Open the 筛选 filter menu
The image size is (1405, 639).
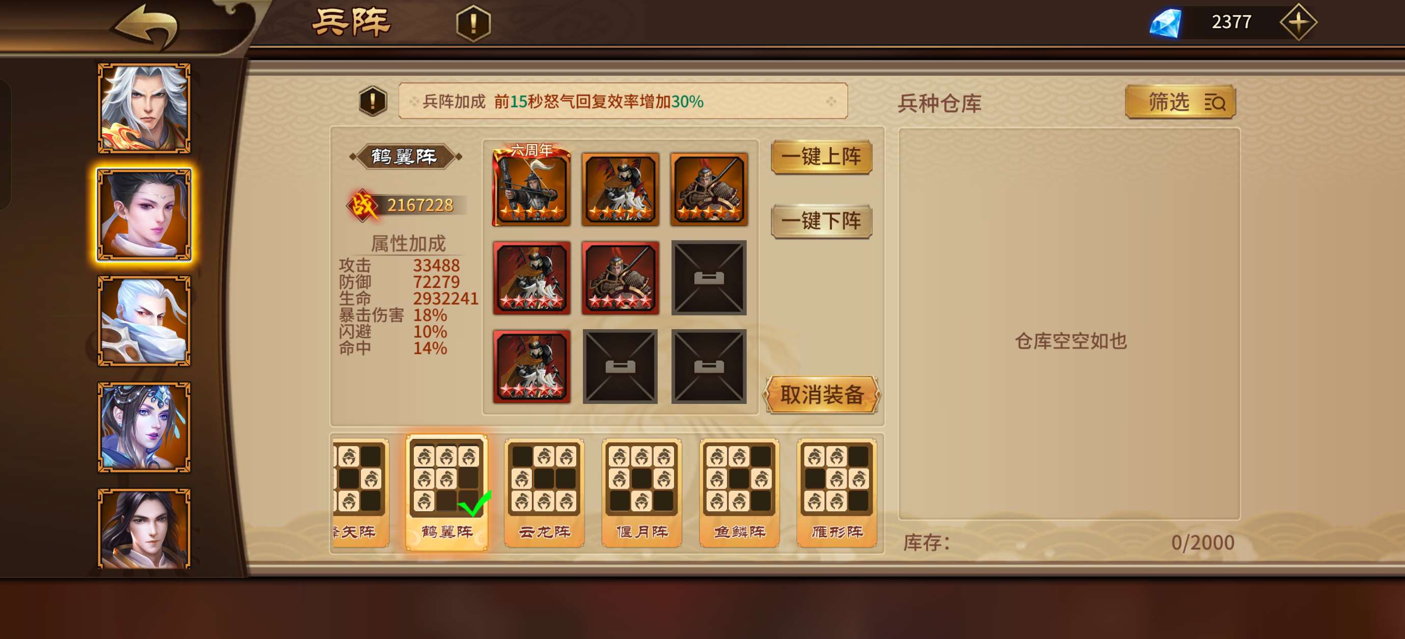1181,102
